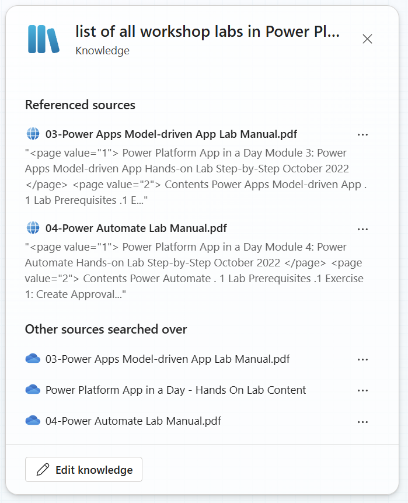Open referenced source 03-Power Apps Model-driven App Lab Manual.pdf
The height and width of the screenshot is (503, 408).
(x=171, y=134)
